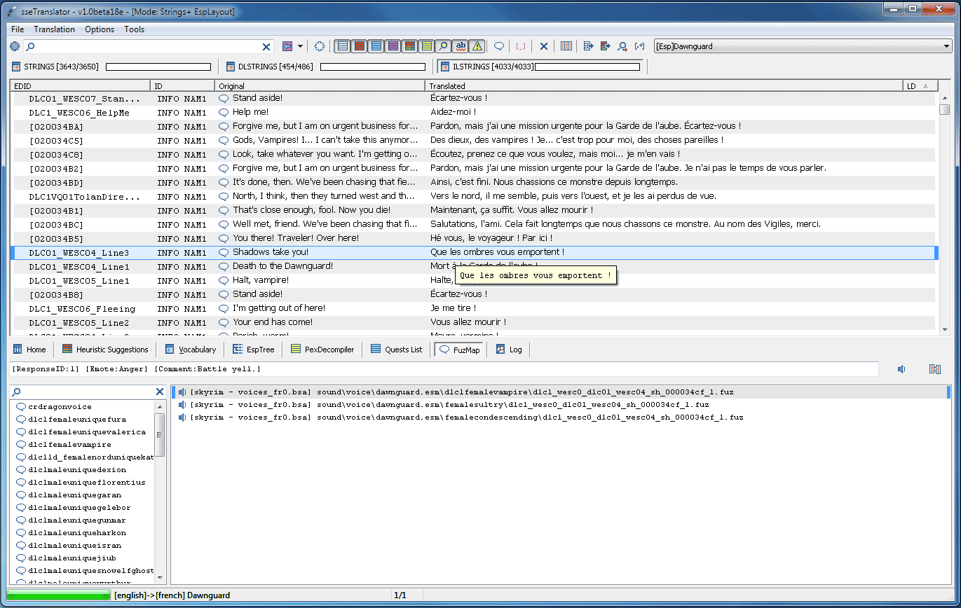
Task: Toggle the yellow warning triangle filter
Action: point(477,46)
